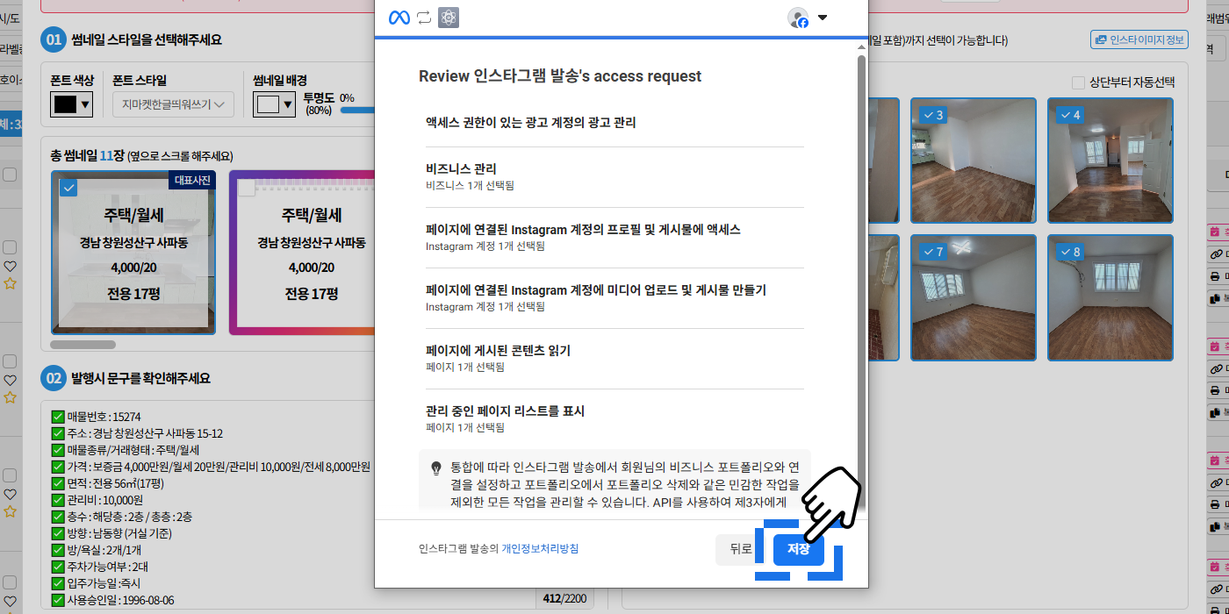Toggle the 관리비 : 10,000원 checkbox
The height and width of the screenshot is (614, 1229).
point(59,500)
